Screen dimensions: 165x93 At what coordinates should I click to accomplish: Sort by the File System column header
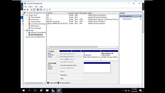[83, 13]
